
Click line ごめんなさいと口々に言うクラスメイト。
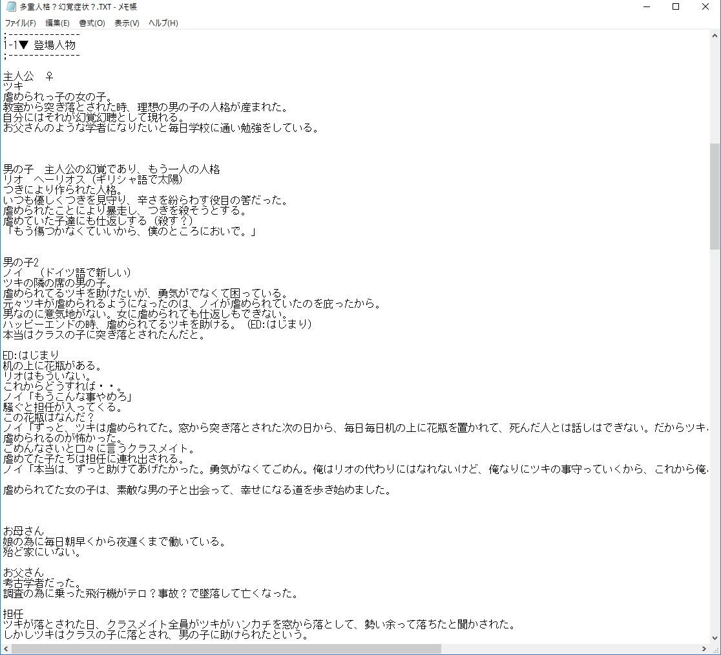point(99,449)
